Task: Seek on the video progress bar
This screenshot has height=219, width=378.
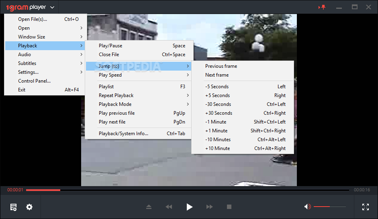Action: pos(188,190)
